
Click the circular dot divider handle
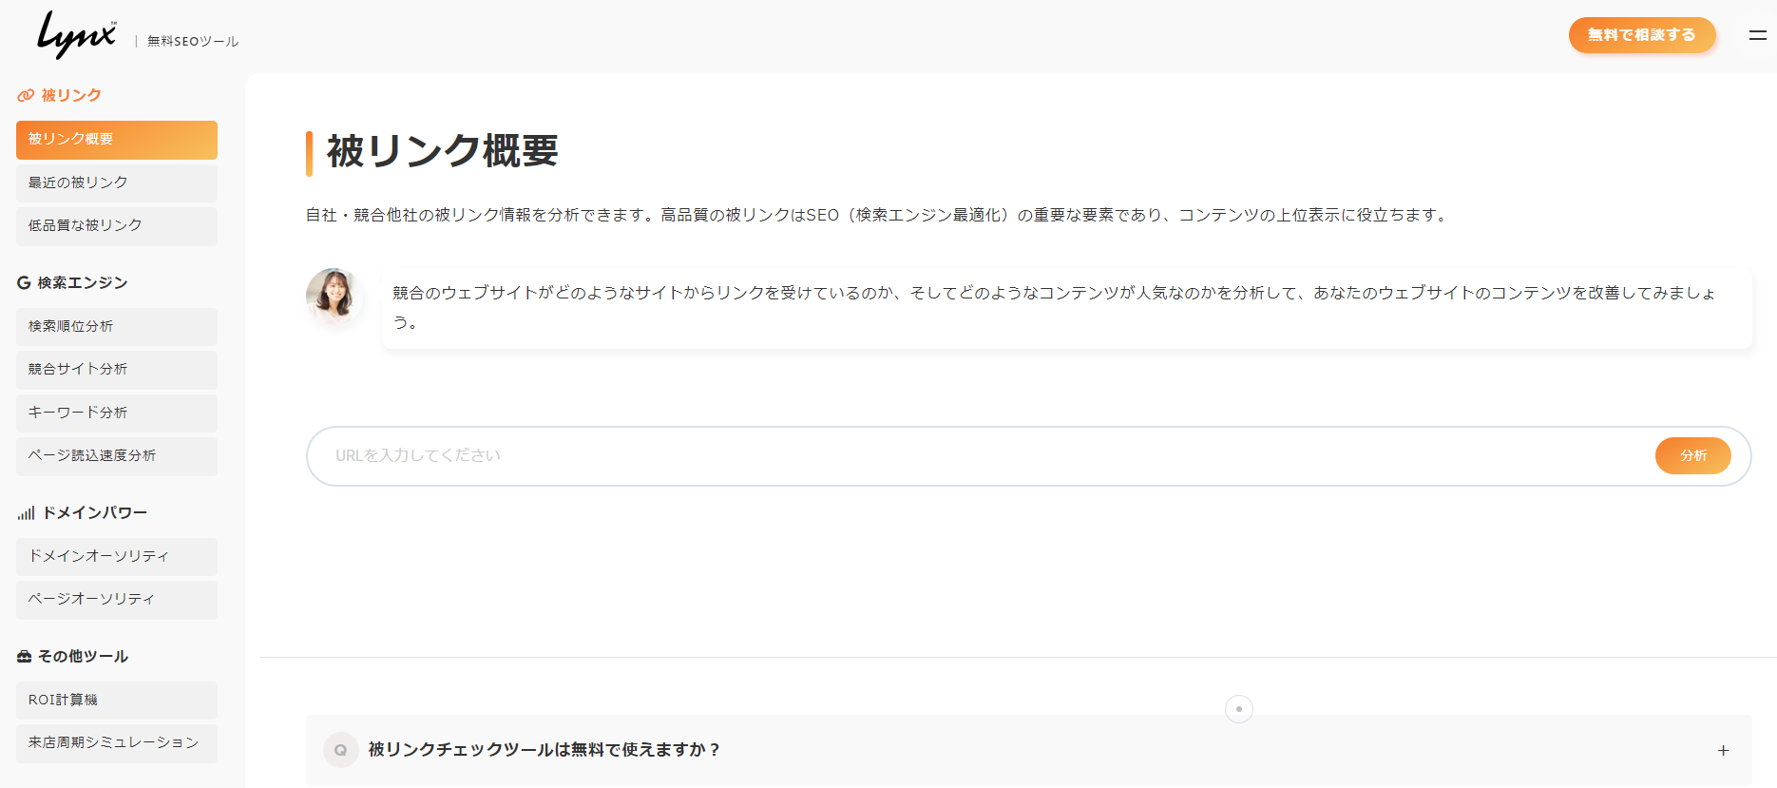(1238, 709)
